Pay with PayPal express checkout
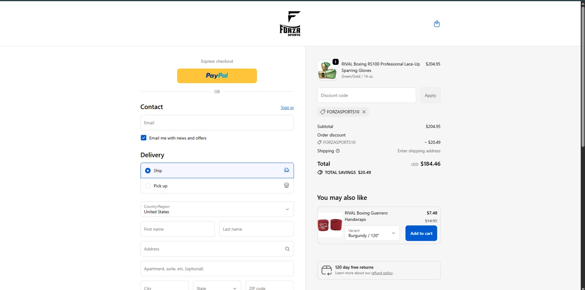The height and width of the screenshot is (290, 585). pos(217,76)
